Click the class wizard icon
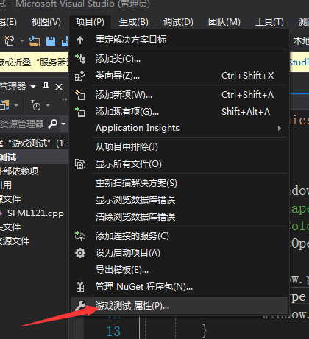Viewport: 309px width, 339px height. (80, 76)
